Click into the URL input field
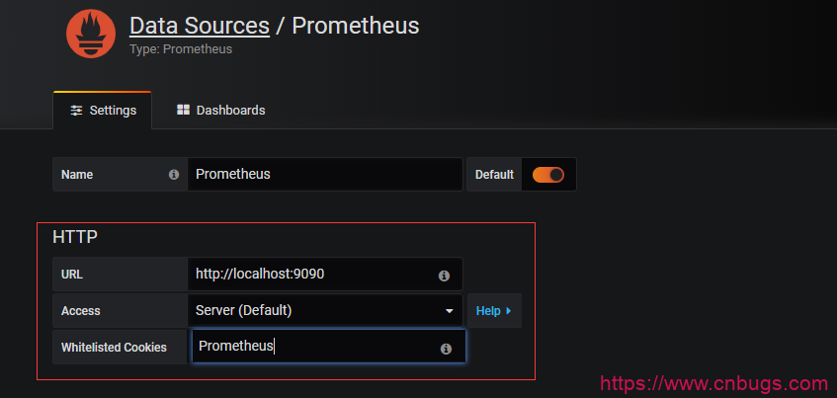 [x=311, y=274]
